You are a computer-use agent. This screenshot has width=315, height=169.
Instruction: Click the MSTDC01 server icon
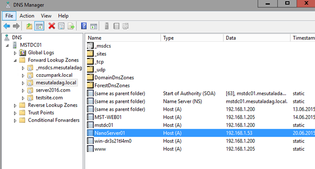pos(15,45)
